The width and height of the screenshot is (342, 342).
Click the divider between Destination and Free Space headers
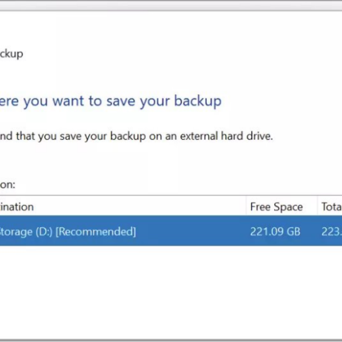(246, 206)
